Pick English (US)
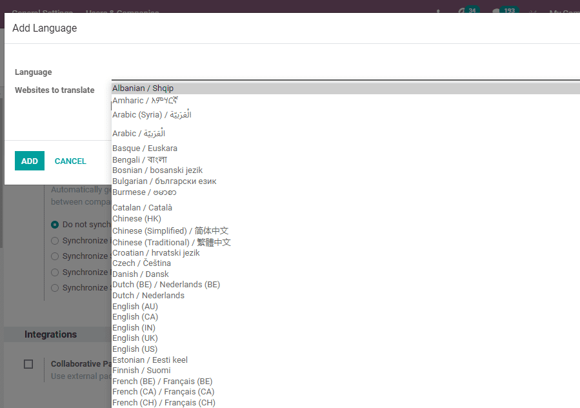Viewport: 580px width, 408px height. (x=346, y=349)
